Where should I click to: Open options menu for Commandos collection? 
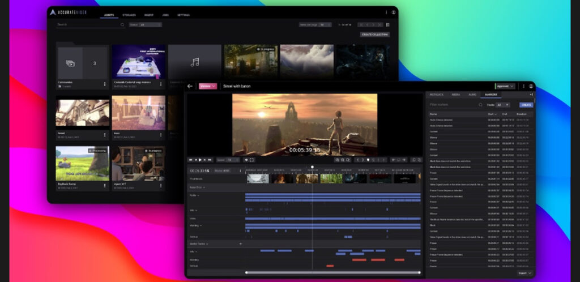tap(105, 84)
